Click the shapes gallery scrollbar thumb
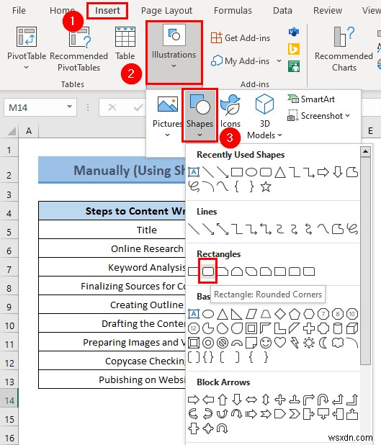Screen dimensions: 381x445 click(x=365, y=261)
